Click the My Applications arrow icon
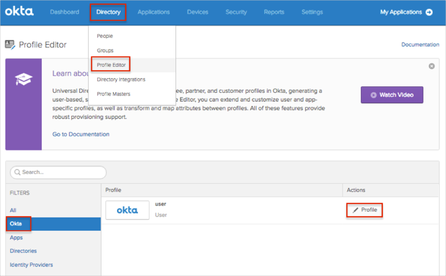This screenshot has width=446, height=276. [x=429, y=12]
